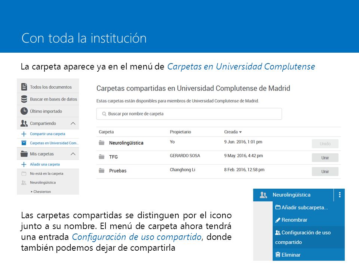The width and height of the screenshot is (359, 269).
Task: Click the Carpeta column header
Action: pos(106,132)
